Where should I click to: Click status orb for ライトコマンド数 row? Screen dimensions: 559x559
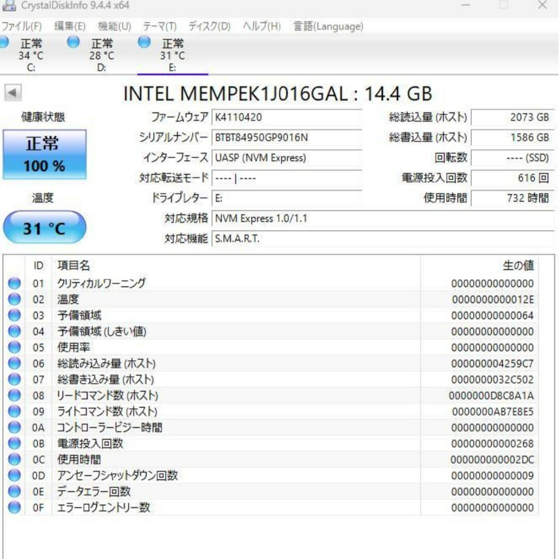click(14, 412)
